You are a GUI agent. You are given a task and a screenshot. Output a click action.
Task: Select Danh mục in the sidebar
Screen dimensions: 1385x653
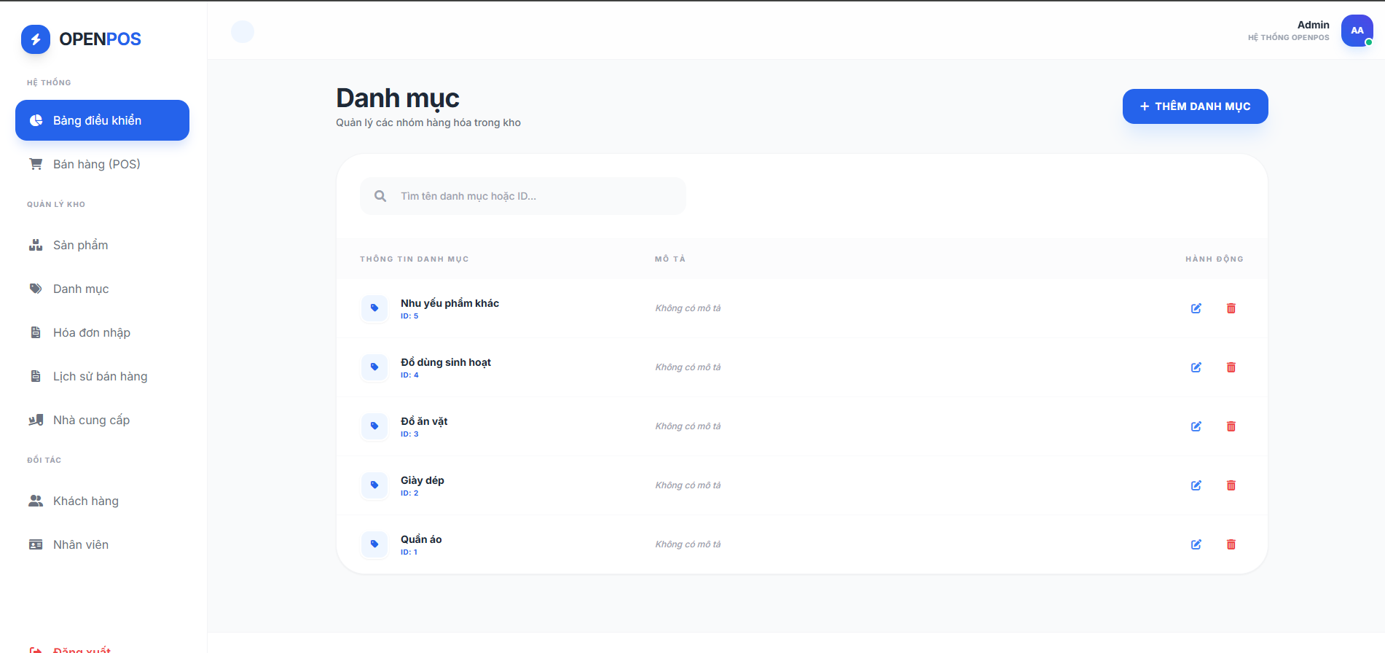pos(80,289)
